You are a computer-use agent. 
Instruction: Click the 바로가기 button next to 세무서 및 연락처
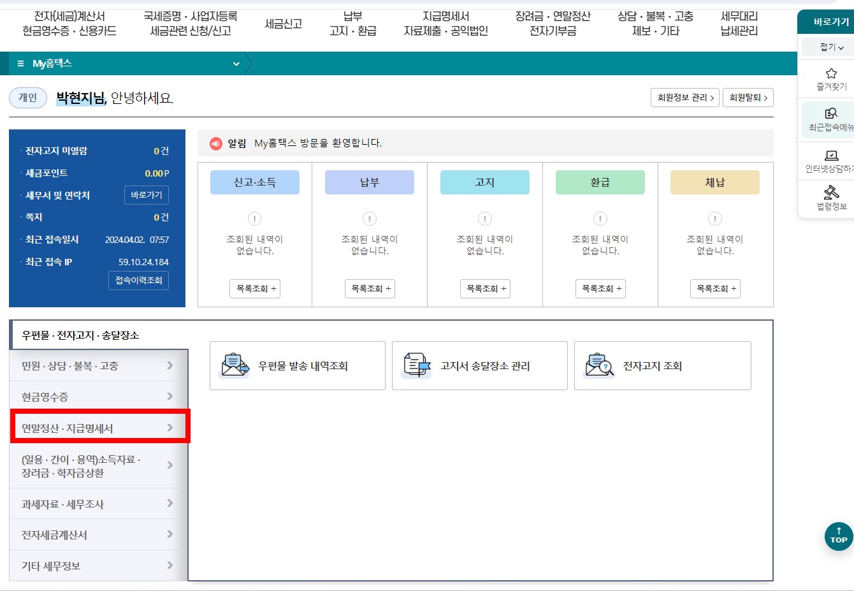click(146, 195)
